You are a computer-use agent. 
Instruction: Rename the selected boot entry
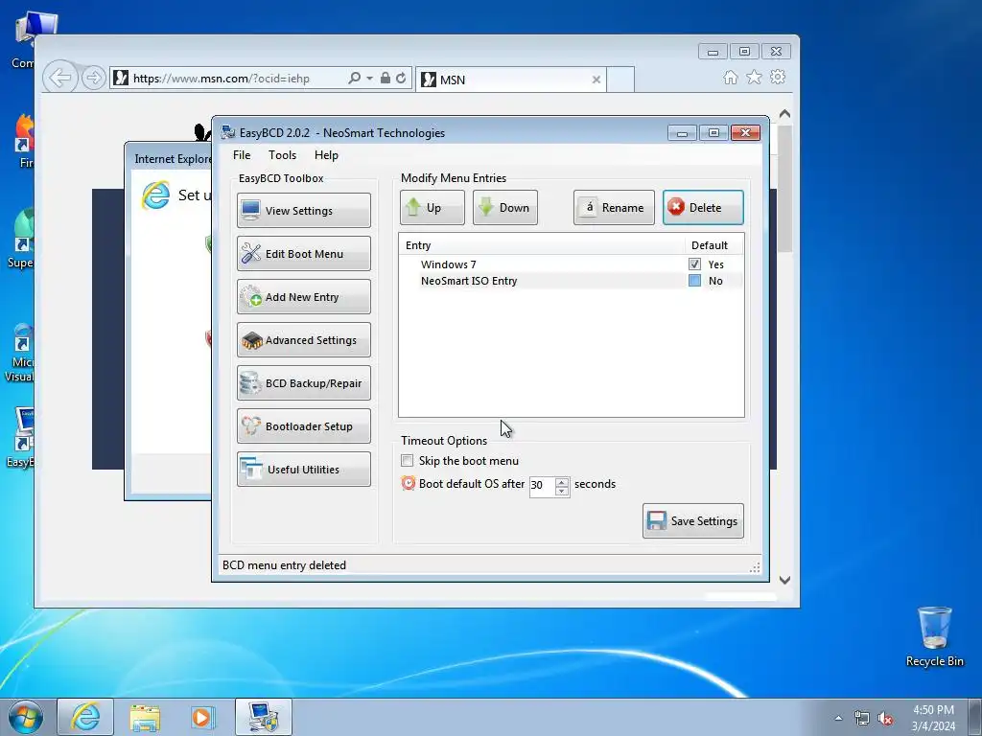tap(614, 207)
